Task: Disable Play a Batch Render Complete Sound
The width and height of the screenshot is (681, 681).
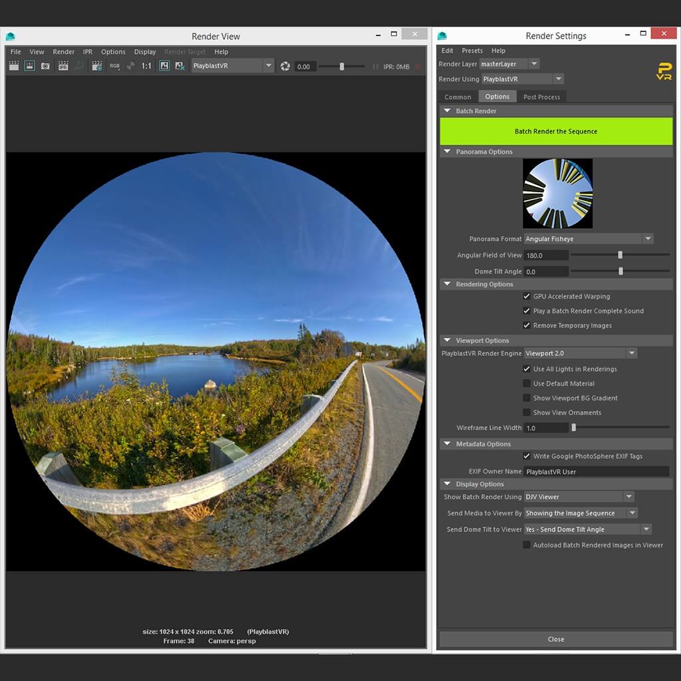Action: (x=527, y=311)
